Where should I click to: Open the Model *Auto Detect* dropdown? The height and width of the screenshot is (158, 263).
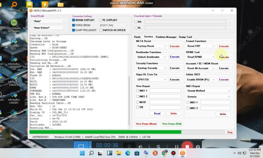(x=49, y=28)
